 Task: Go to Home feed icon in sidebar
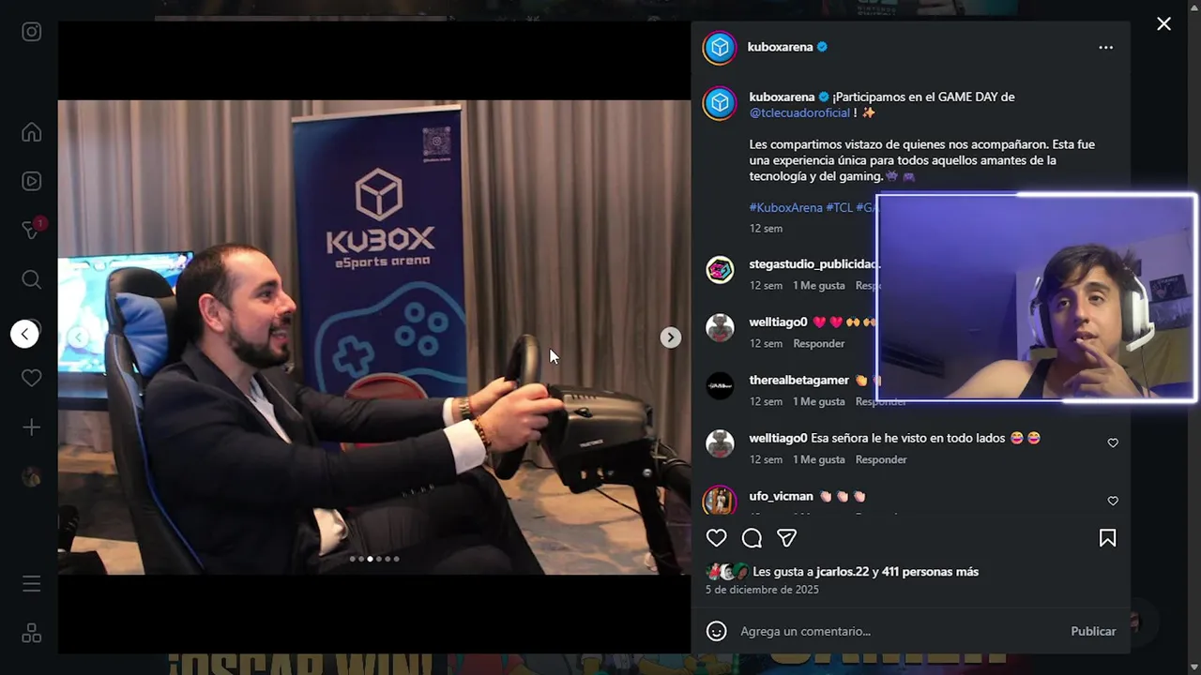(32, 132)
